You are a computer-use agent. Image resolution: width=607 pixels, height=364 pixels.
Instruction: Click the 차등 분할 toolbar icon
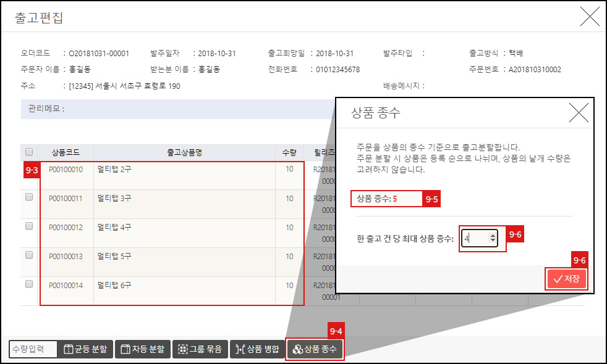tap(125, 349)
